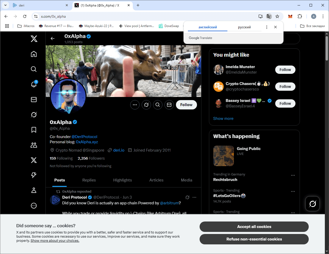
Task: Open 159 Following list
Action: point(61,158)
